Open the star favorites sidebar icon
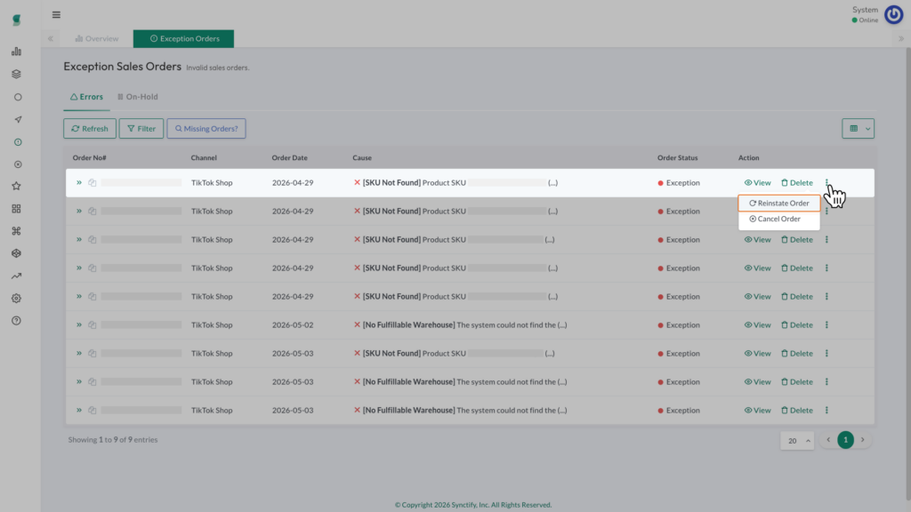Image resolution: width=911 pixels, height=512 pixels. 16,187
